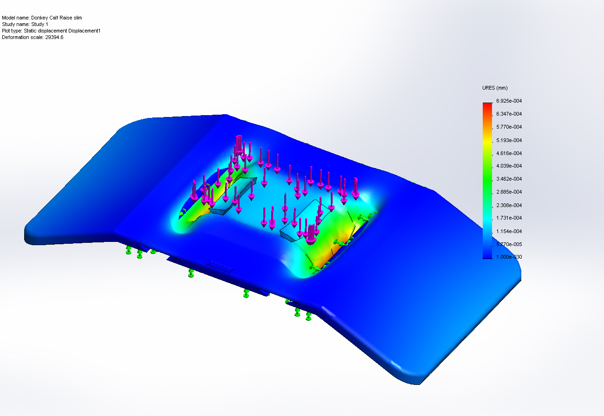This screenshot has height=416, width=604.
Task: Click legend value 5.770e-004
Action: 509,127
